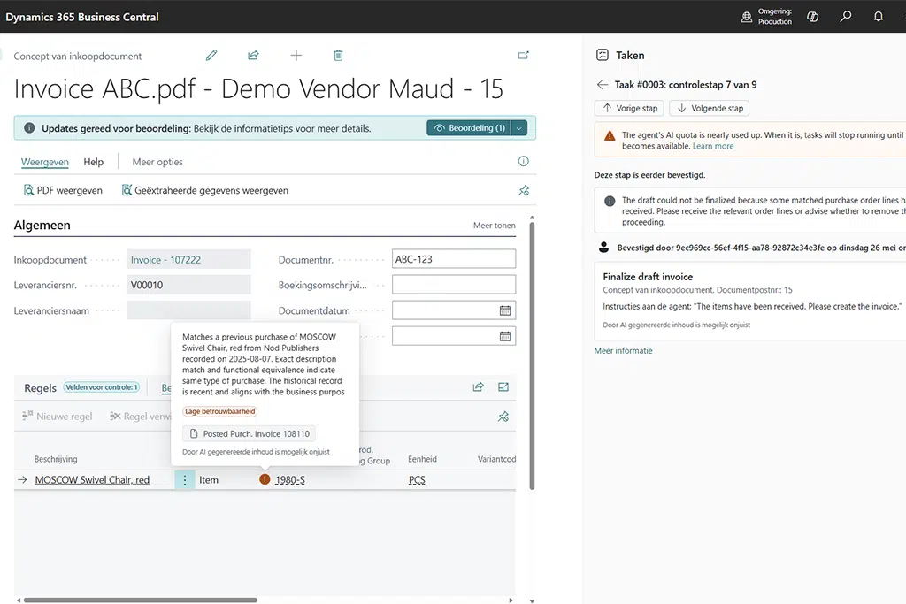Click the Taken panel icon
The image size is (906, 604).
pyautogui.click(x=602, y=56)
